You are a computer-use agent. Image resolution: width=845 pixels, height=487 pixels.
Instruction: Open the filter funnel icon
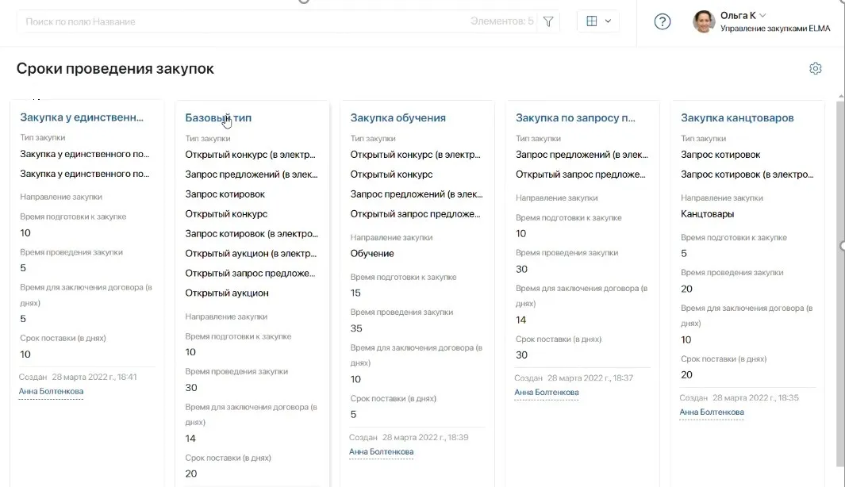[547, 21]
